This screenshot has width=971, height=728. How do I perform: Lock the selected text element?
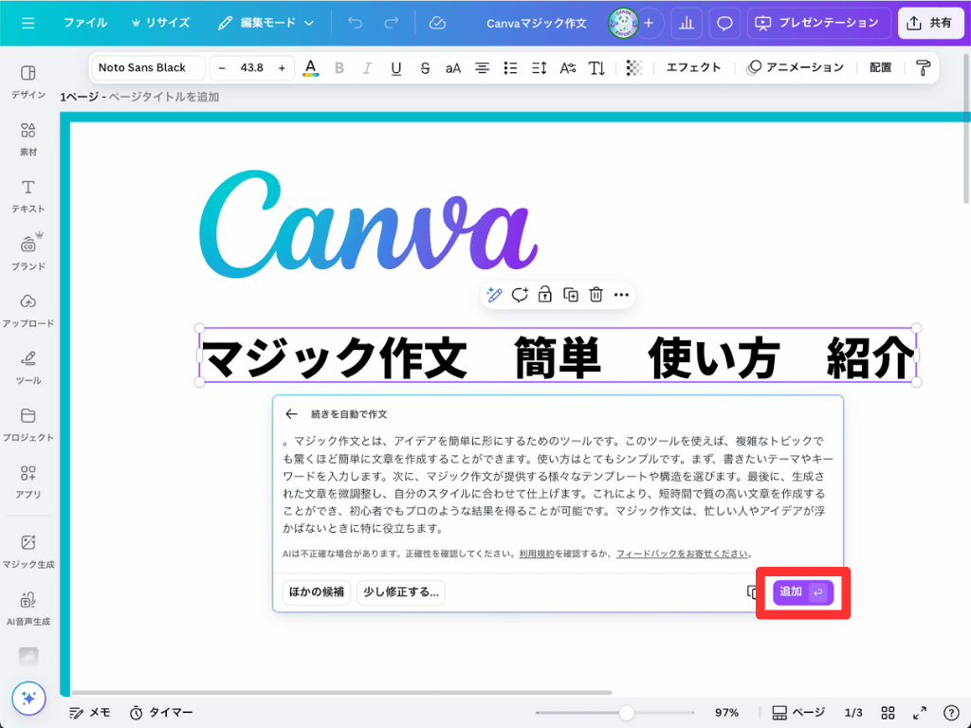545,295
